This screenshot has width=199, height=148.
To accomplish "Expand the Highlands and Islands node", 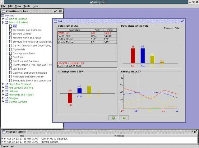I will (3, 95).
